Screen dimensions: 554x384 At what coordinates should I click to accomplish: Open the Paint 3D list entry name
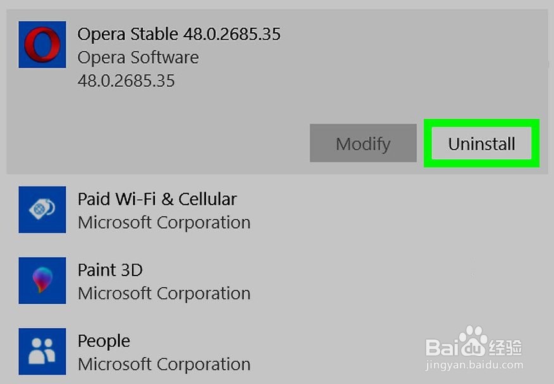click(110, 270)
